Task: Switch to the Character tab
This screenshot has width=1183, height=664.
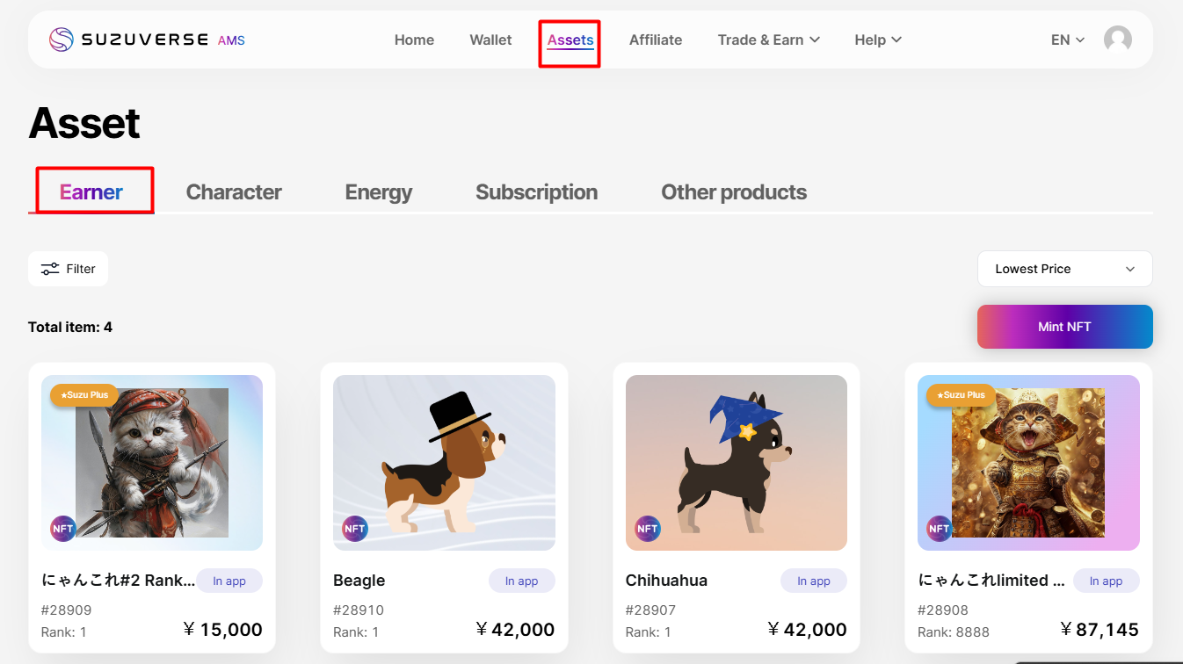Action: [234, 192]
